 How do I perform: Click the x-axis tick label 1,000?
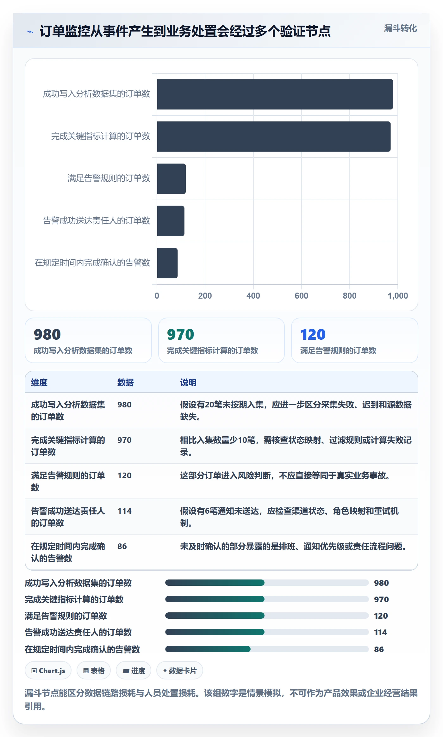[x=398, y=296]
